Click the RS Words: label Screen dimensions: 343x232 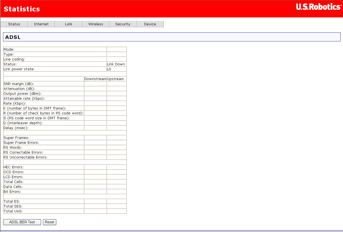(13, 148)
